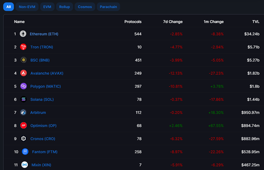Click Solana's TVL value $1.44b
264x170 pixels.
click(x=253, y=99)
